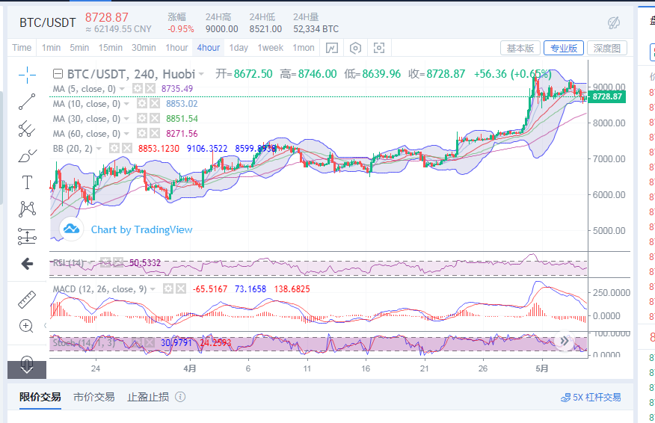655x423 pixels.
Task: Click the back arrow in left toolbar
Action: click(x=27, y=264)
